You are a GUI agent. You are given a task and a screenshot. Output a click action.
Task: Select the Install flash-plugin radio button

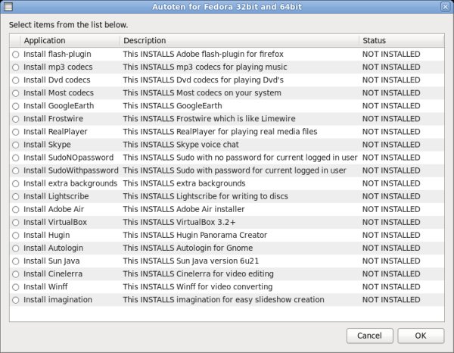click(x=16, y=55)
